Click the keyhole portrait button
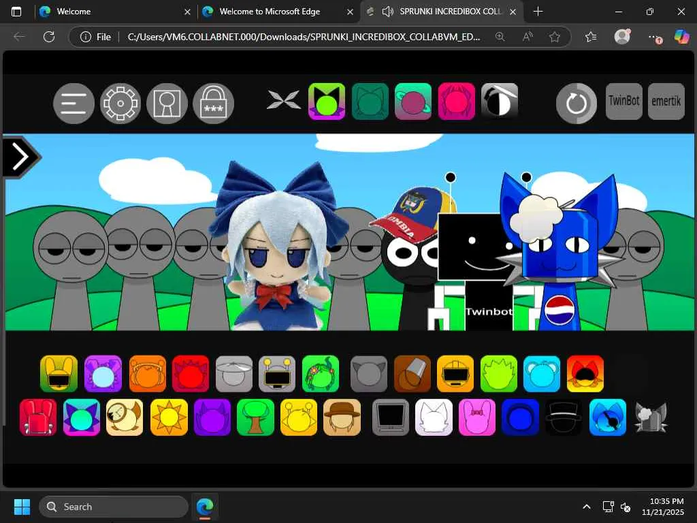The width and height of the screenshot is (697, 523). 167,104
